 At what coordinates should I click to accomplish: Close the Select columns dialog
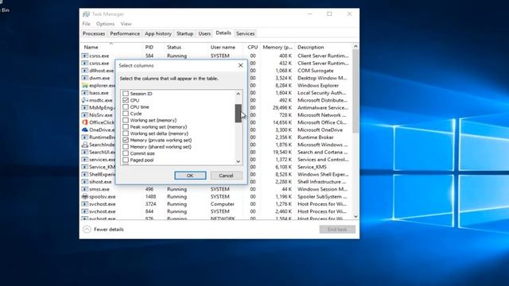(x=240, y=65)
